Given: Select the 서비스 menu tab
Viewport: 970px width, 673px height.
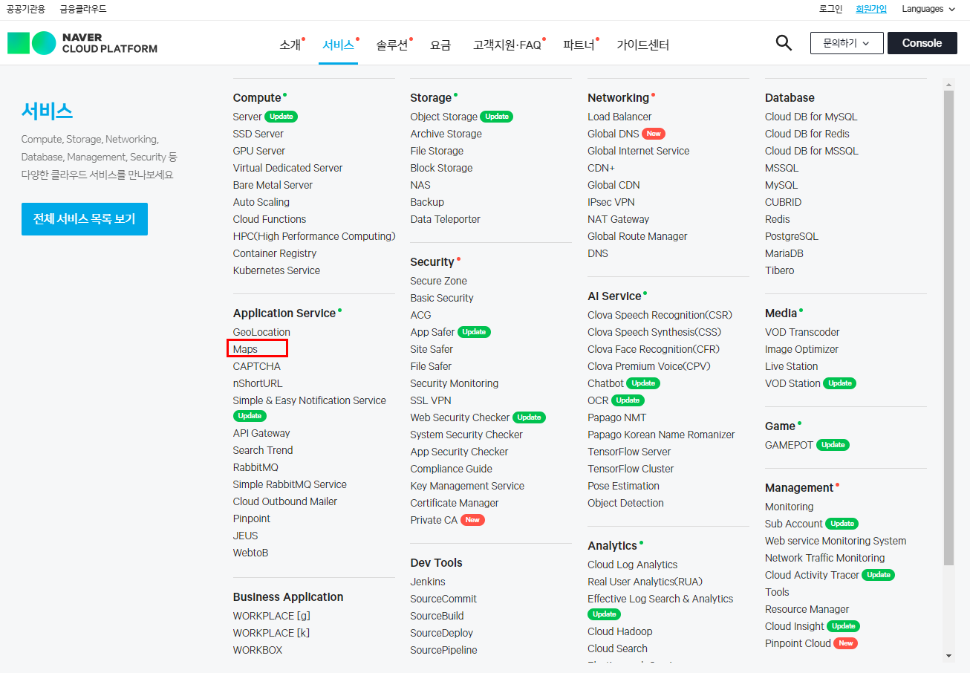Looking at the screenshot, I should [x=338, y=45].
